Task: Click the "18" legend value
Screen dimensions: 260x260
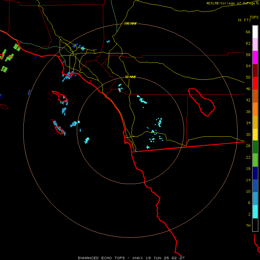Action: (x=248, y=169)
